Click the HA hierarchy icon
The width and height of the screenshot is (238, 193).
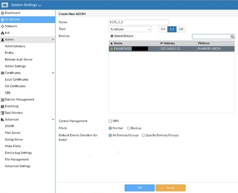pos(3,33)
